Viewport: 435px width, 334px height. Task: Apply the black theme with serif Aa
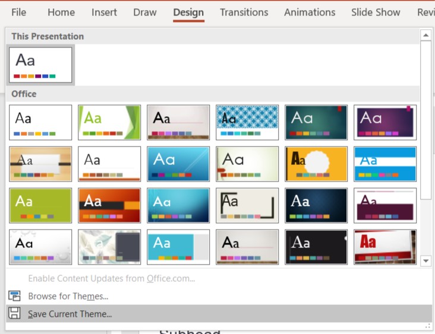click(x=316, y=247)
